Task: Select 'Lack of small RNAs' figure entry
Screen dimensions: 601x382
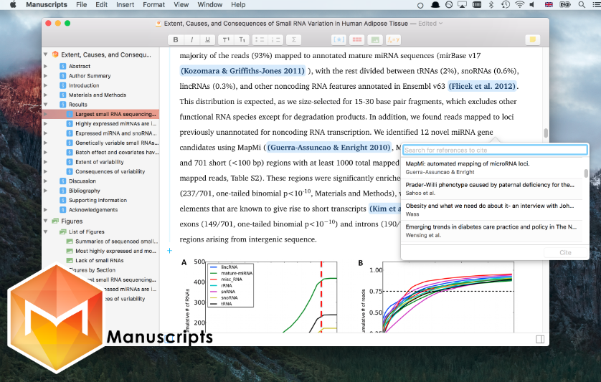Action: click(100, 260)
